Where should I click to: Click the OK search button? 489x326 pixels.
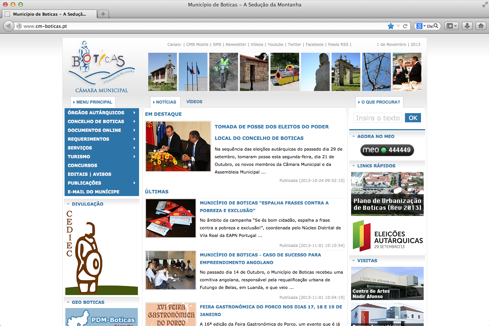(x=413, y=118)
